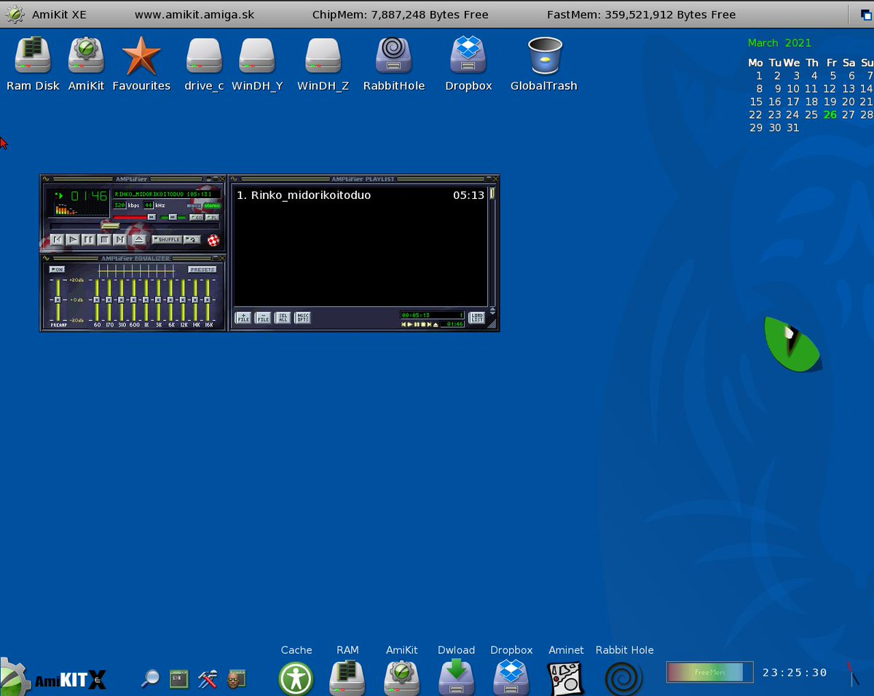Viewport: 874px width, 696px height.
Task: Click the Dropbox dock icon
Action: point(511,678)
